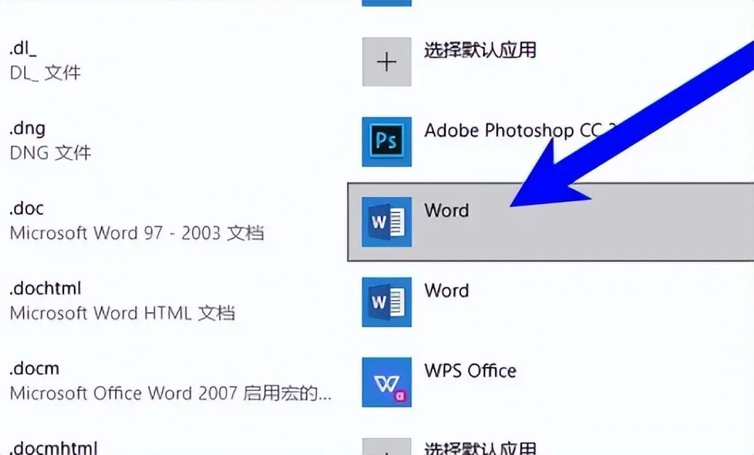Click the .dl_ file extension text
754x455 pixels.
[x=23, y=48]
